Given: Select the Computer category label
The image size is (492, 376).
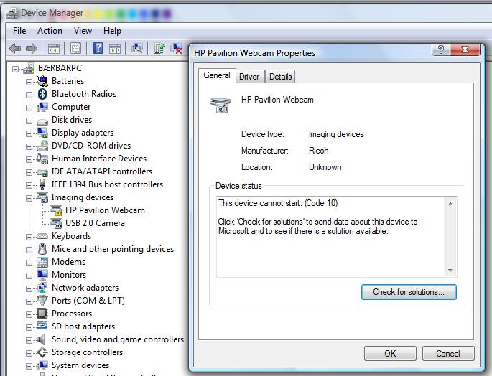Looking at the screenshot, I should (x=71, y=107).
